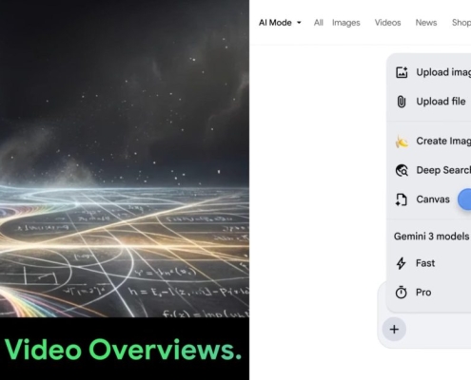The image size is (471, 380).
Task: Click the lightning bolt Fast icon
Action: [x=401, y=263]
